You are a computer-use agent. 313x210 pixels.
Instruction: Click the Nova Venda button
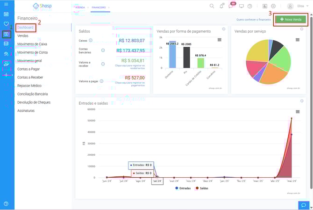291,20
